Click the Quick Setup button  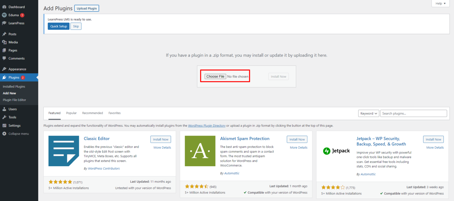point(59,26)
